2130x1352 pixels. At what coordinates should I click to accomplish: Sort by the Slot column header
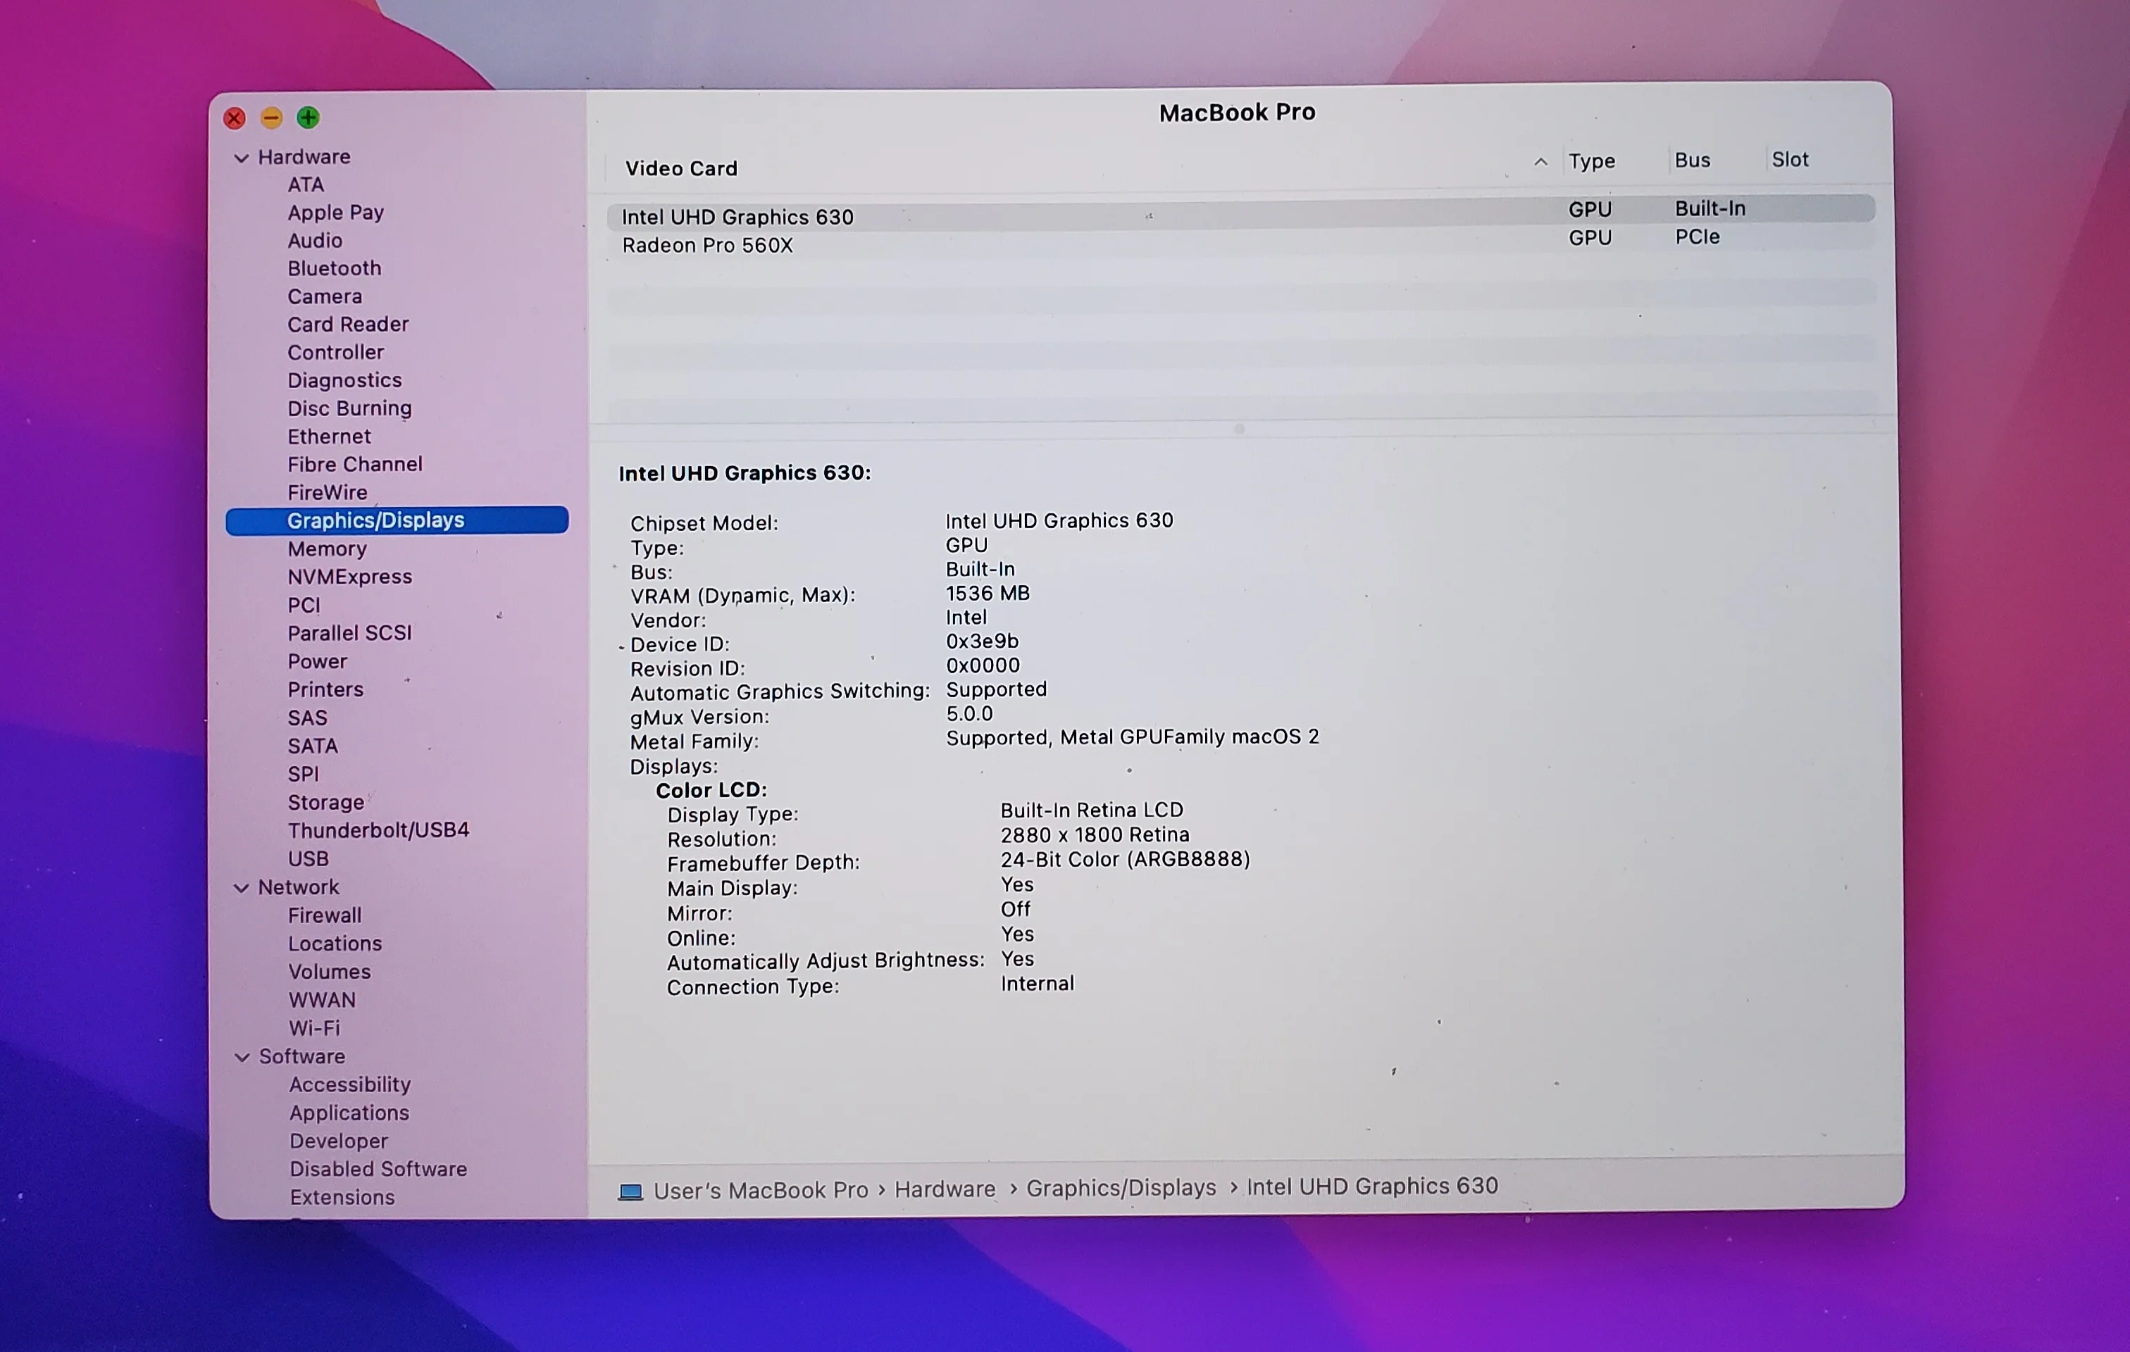[x=1790, y=160]
